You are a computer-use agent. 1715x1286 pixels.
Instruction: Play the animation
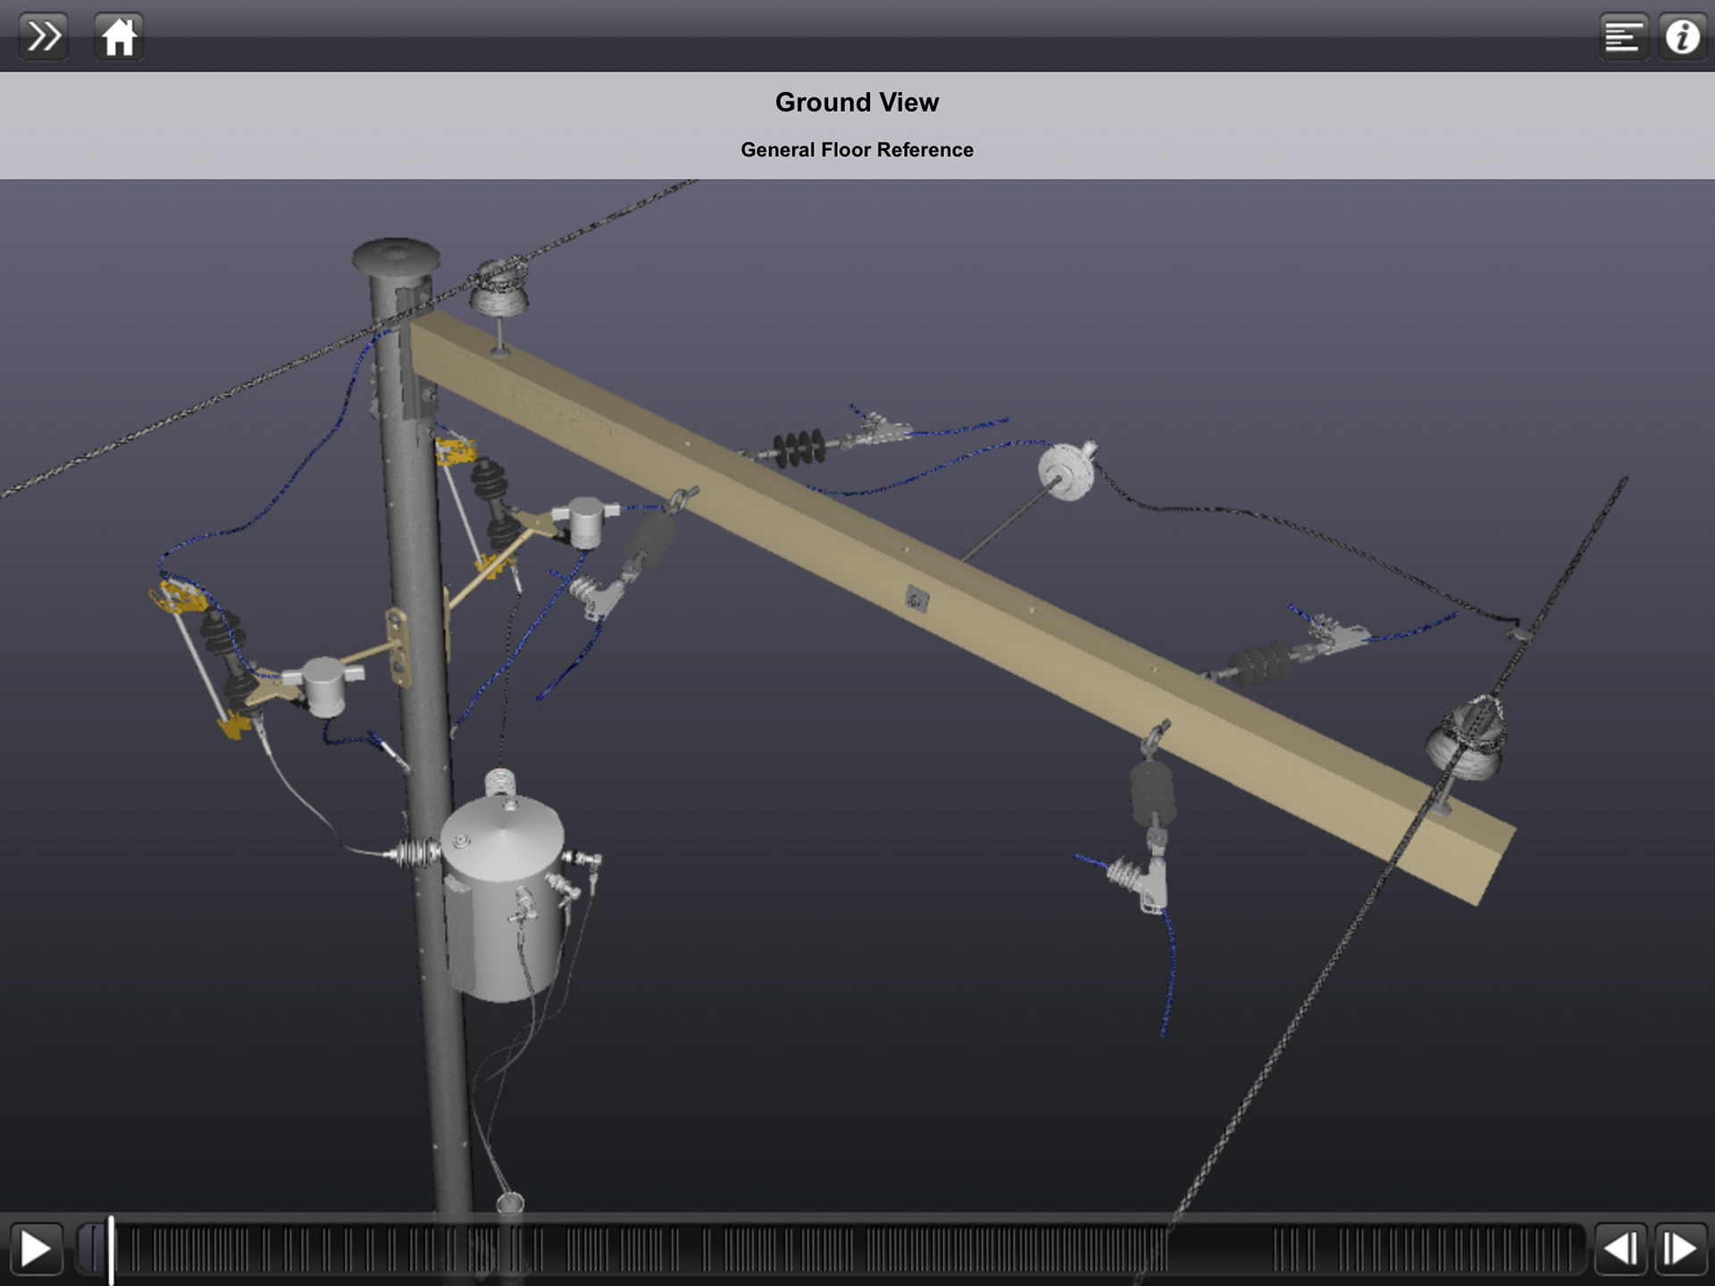click(x=36, y=1248)
